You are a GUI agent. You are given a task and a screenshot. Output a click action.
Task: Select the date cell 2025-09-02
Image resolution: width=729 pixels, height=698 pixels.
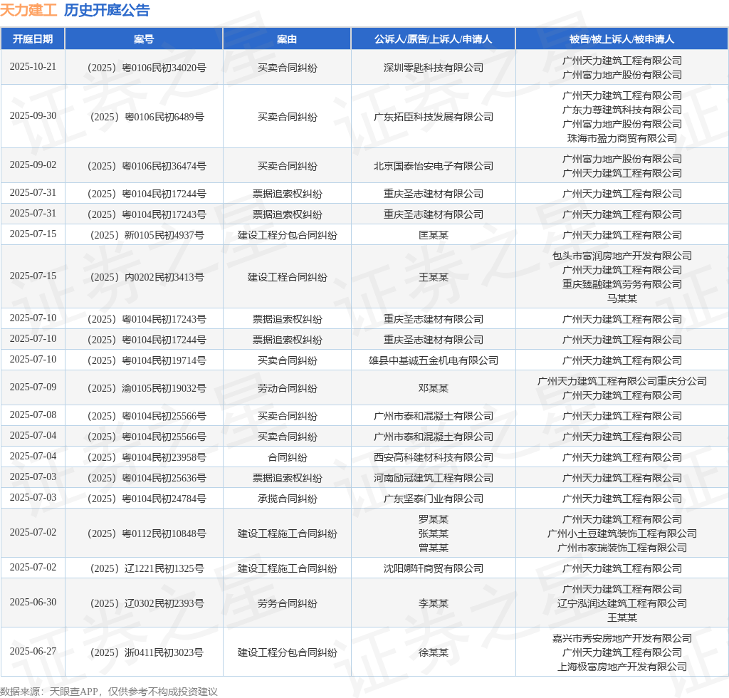point(33,165)
